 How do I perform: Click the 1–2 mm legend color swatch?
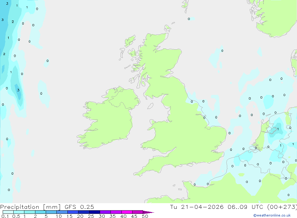pos(30,212)
